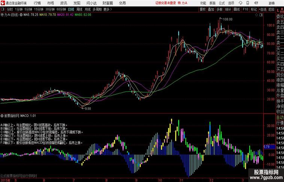Screen dimensions: 284x182
Task: Click month 12 on the time axis
Action: [211, 180]
